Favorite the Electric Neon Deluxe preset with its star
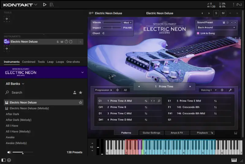The image size is (245, 164). tap(81, 102)
